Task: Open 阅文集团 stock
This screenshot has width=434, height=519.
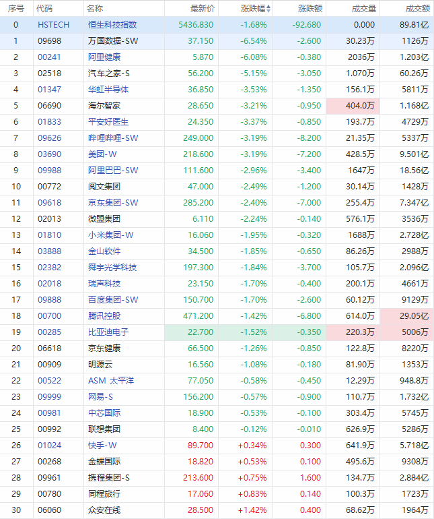Action: click(x=104, y=187)
